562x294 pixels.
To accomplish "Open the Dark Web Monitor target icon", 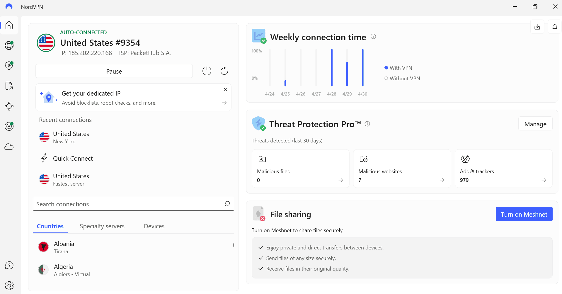I will [x=9, y=126].
